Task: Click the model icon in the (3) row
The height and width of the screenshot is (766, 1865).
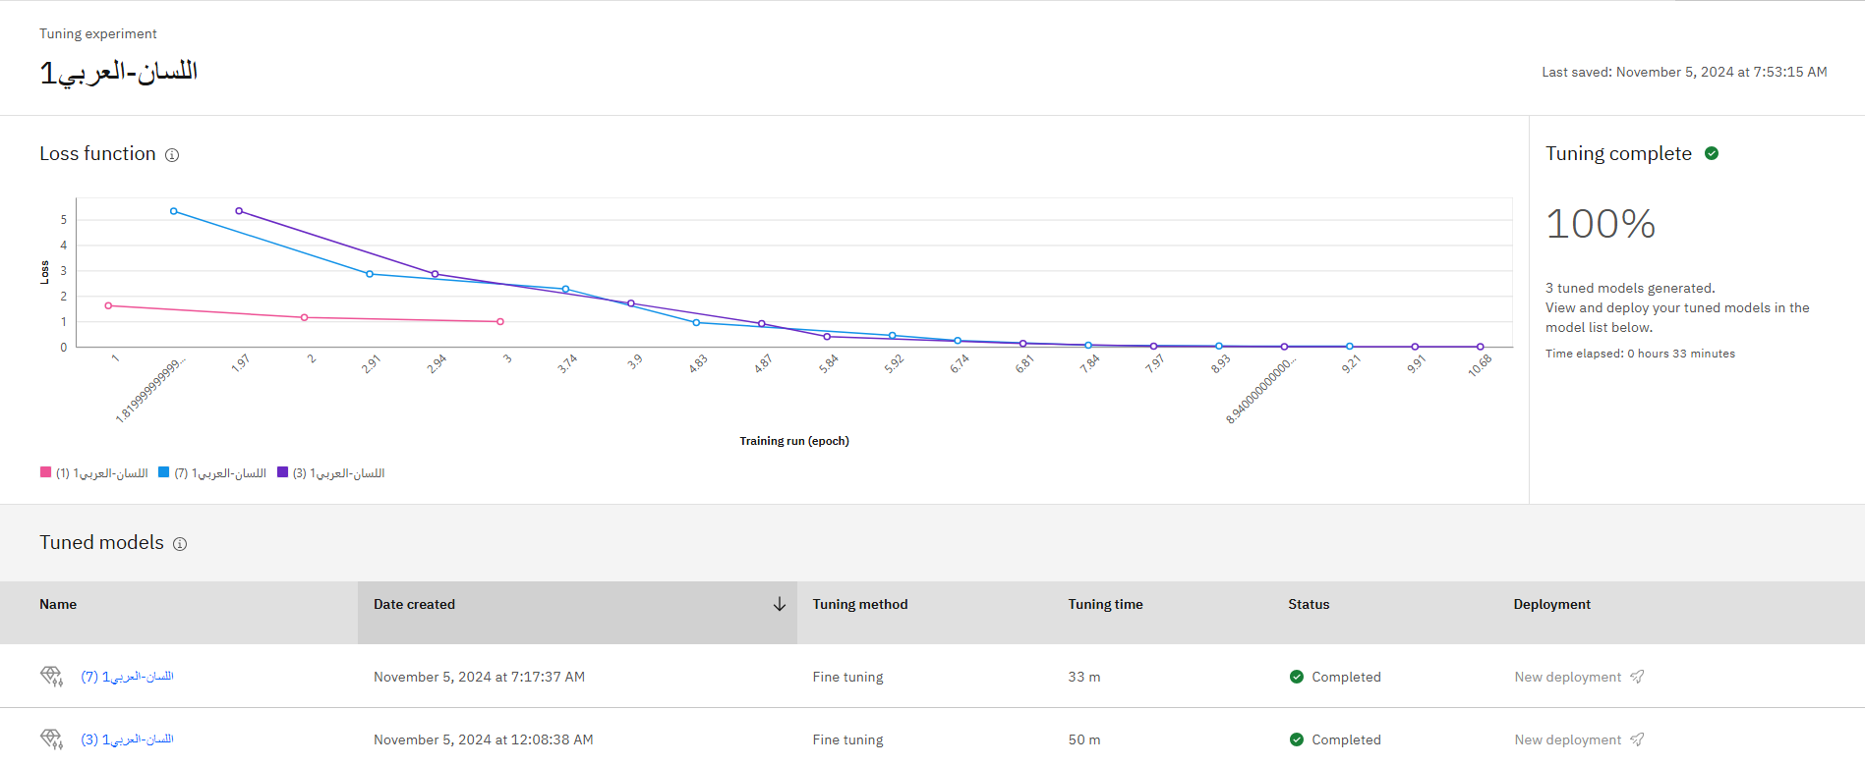Action: click(51, 739)
